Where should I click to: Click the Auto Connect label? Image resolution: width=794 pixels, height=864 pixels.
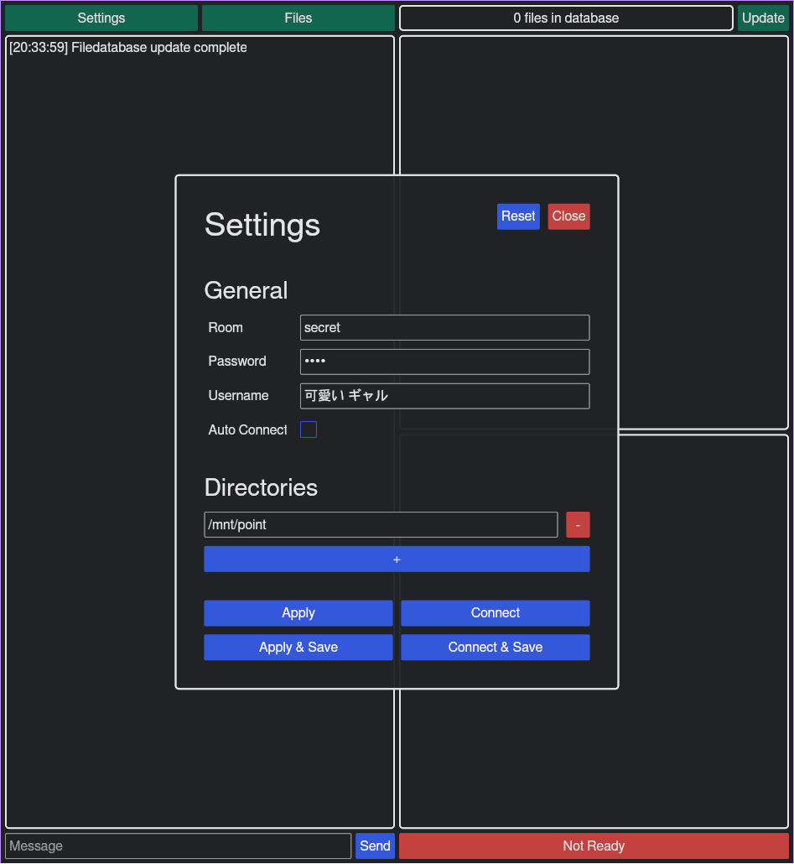coord(248,429)
